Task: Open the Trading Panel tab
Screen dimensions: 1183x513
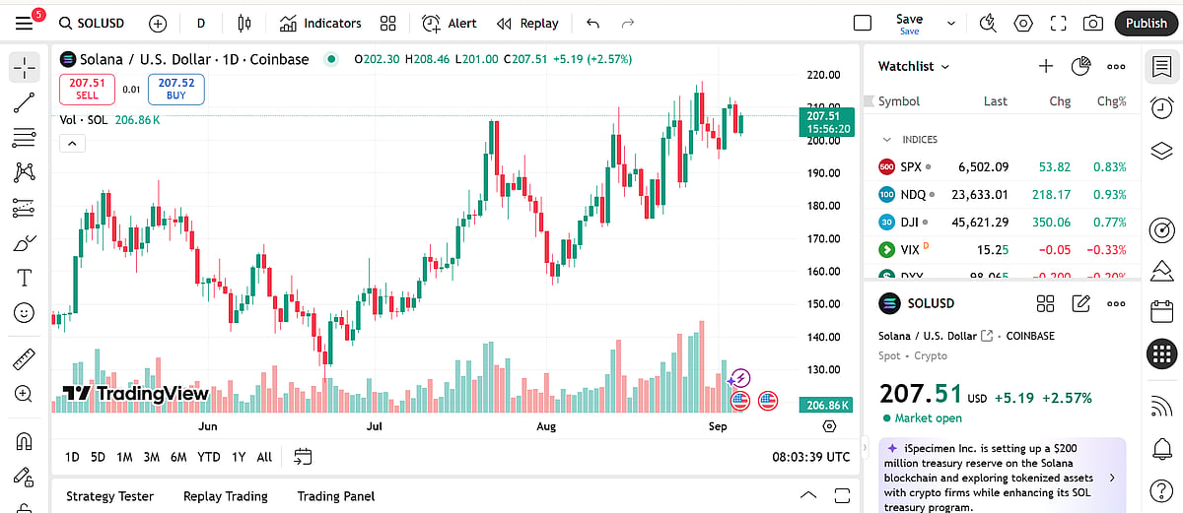Action: [x=336, y=496]
